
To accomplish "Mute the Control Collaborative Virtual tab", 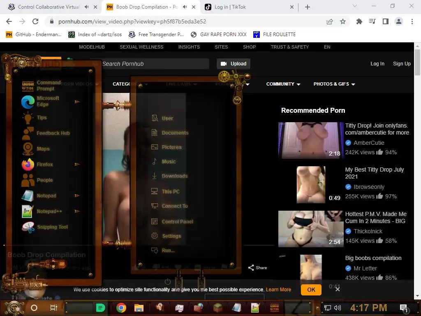I will [x=86, y=7].
